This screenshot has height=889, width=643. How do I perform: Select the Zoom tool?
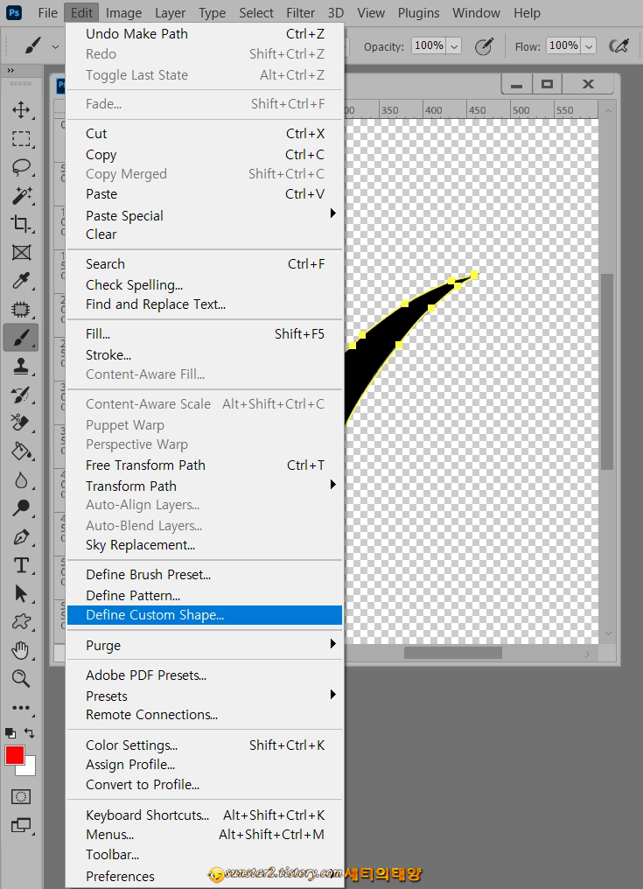click(21, 679)
